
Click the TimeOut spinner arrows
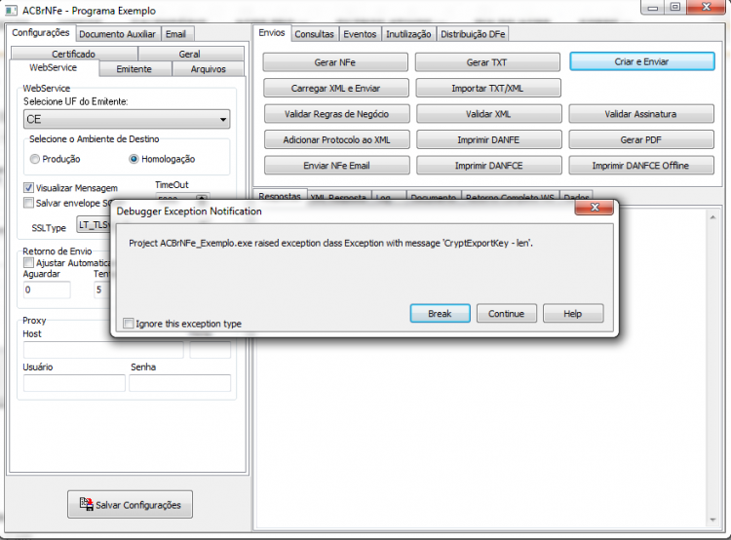pyautogui.click(x=202, y=198)
